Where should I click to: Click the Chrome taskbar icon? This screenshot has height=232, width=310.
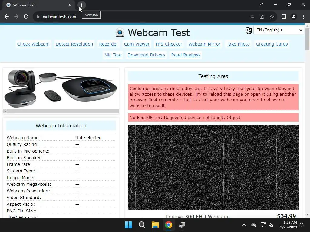point(169,225)
